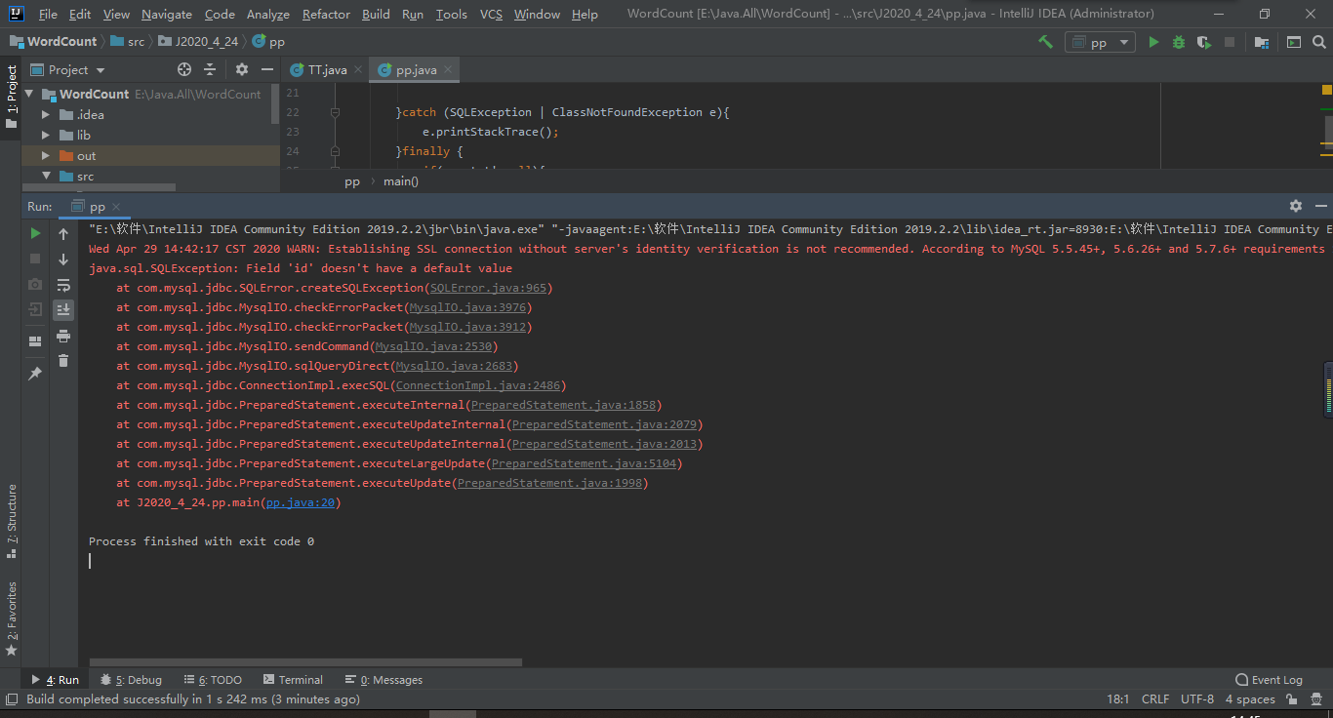Open the TODO tool window tab
Screen dimensions: 1333x718
click(211, 680)
